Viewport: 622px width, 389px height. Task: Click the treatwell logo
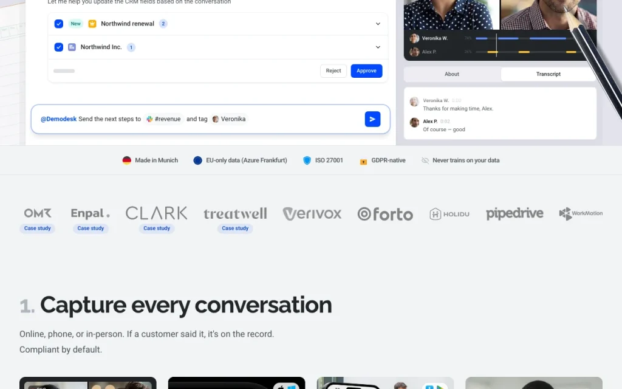click(x=235, y=213)
